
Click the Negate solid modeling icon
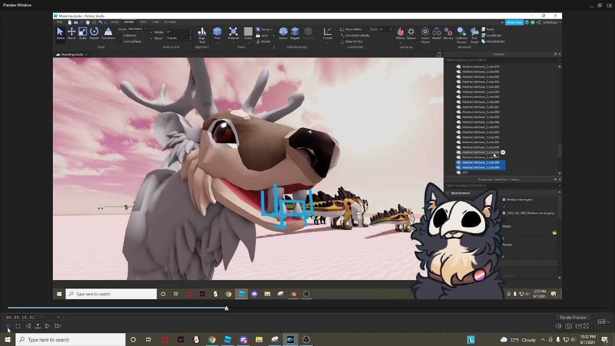(x=295, y=34)
